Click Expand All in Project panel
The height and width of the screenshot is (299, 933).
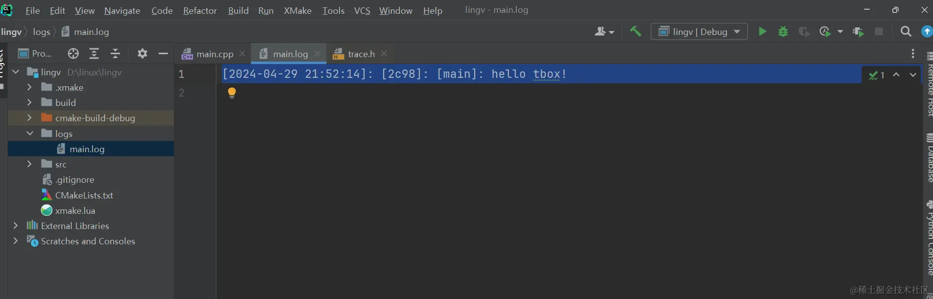pos(94,54)
